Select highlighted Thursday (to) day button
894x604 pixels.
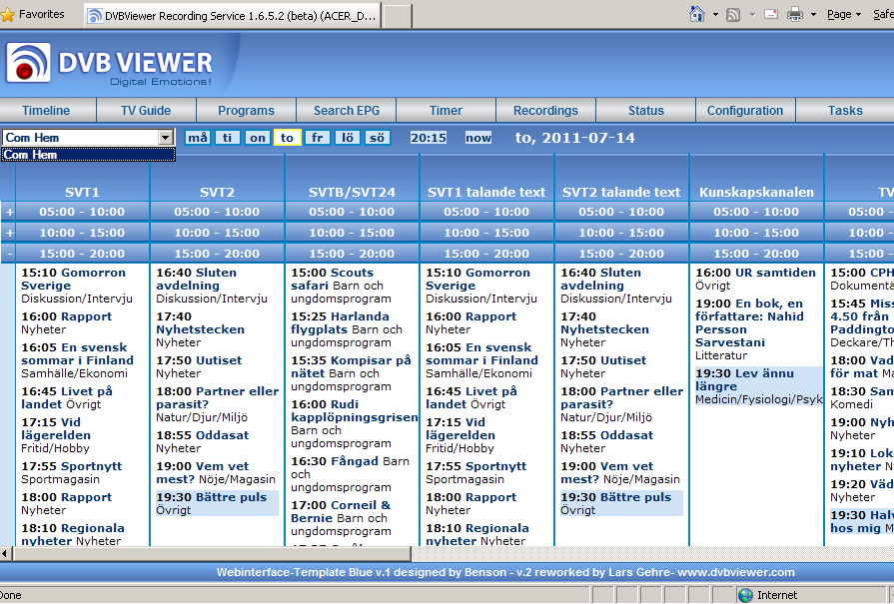288,138
